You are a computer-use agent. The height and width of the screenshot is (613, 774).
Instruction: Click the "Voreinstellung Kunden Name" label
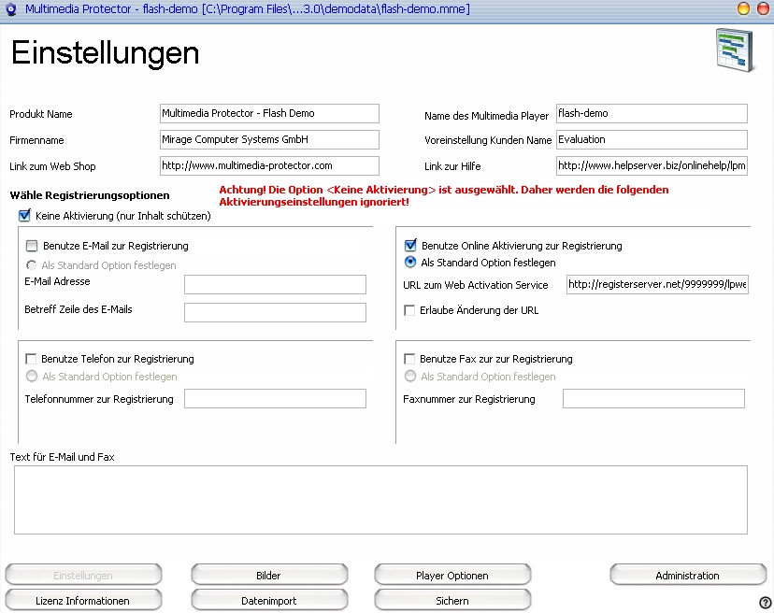coord(488,140)
